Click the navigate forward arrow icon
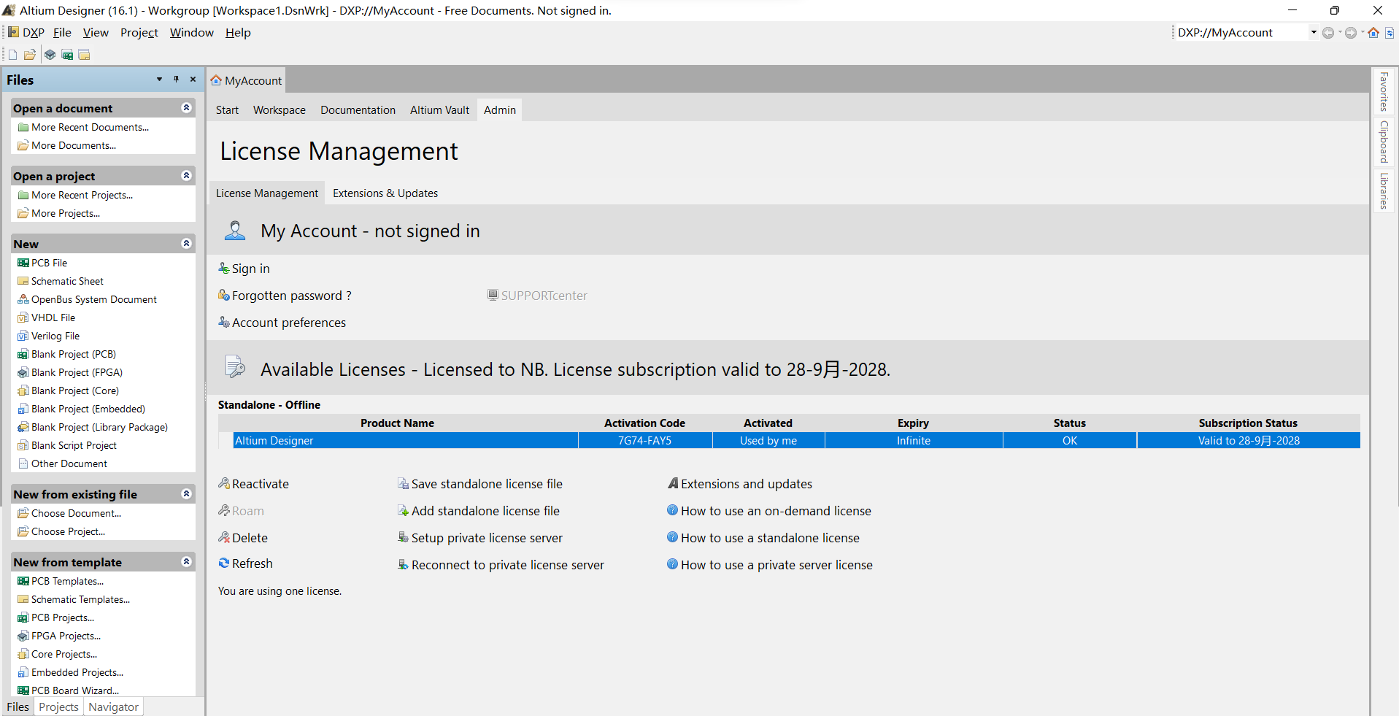The width and height of the screenshot is (1399, 716). click(x=1351, y=32)
